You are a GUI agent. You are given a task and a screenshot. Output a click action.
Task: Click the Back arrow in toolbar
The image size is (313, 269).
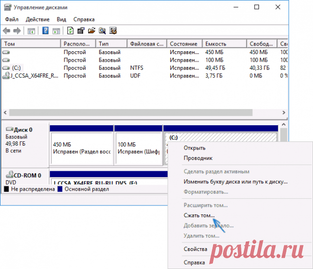pos(7,31)
